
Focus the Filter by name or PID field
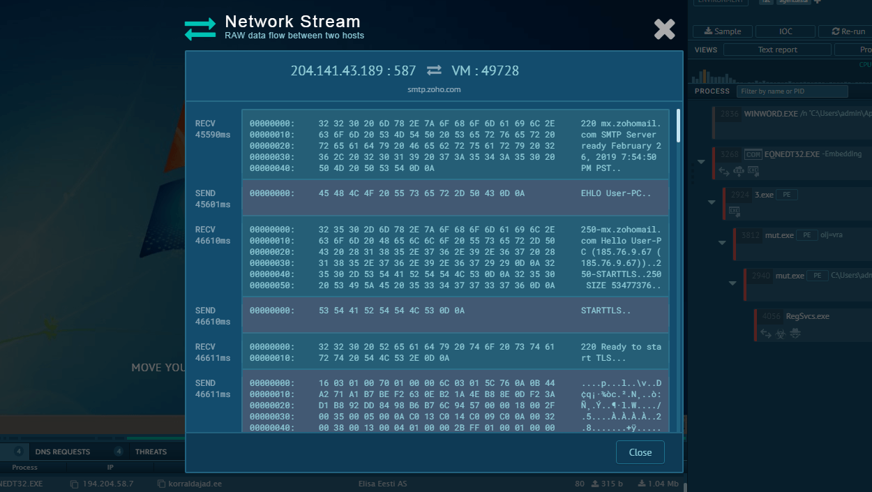(792, 91)
